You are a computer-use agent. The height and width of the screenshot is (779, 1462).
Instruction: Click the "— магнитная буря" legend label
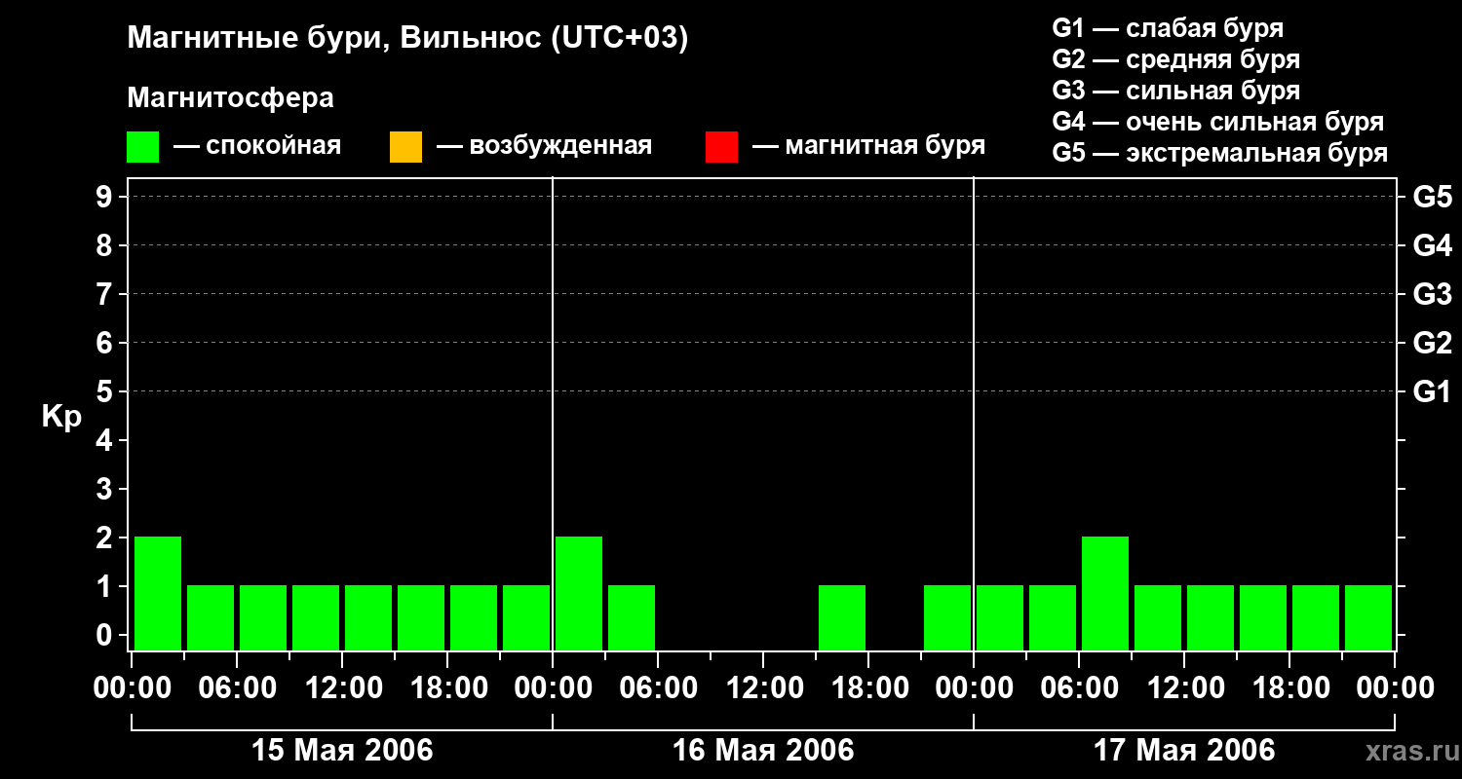(x=869, y=146)
